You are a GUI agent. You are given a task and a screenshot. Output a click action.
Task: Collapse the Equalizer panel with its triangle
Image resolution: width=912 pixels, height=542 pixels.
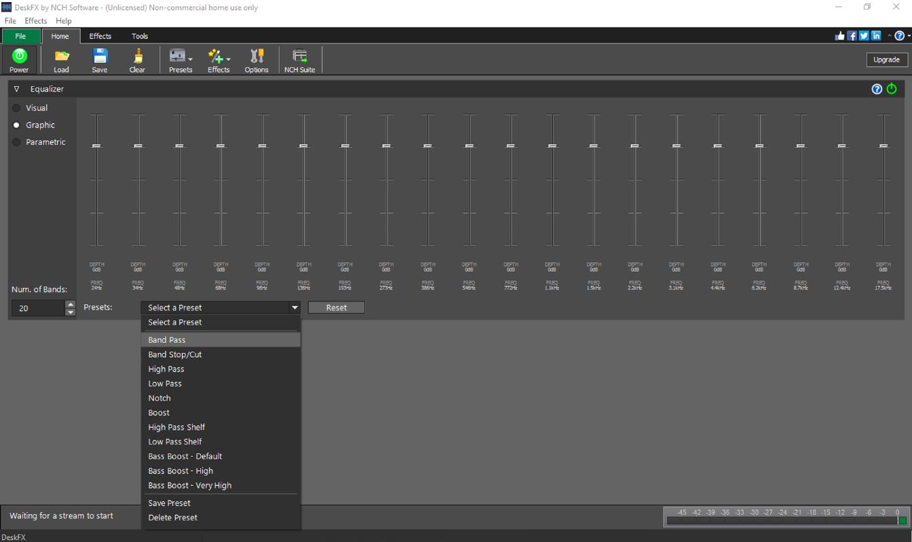point(16,89)
